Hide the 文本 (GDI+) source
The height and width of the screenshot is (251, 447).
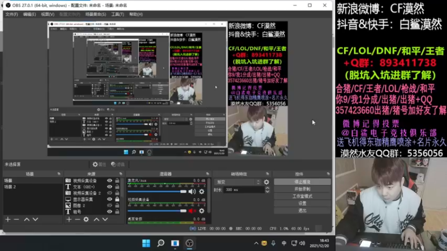[x=110, y=187]
